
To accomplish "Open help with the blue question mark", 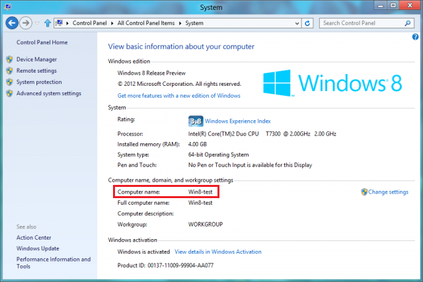I will tap(415, 37).
